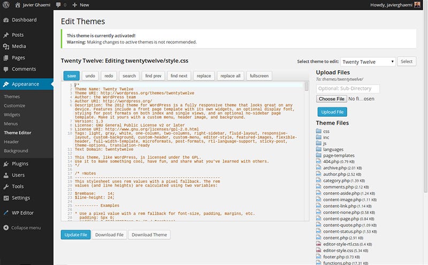This screenshot has width=428, height=265.
Task: Click the fullscreen button
Action: point(259,76)
